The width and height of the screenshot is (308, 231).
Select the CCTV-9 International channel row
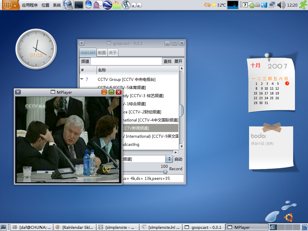(x=150, y=136)
